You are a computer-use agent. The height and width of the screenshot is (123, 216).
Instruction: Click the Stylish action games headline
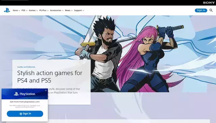50,77
